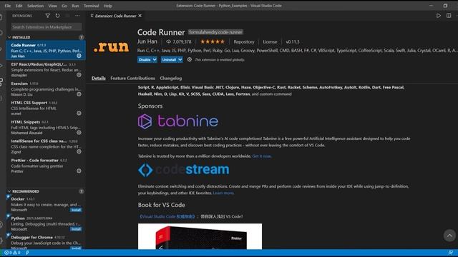The height and width of the screenshot is (257, 458).
Task: Click the Disable button for Code Runner
Action: click(x=145, y=60)
